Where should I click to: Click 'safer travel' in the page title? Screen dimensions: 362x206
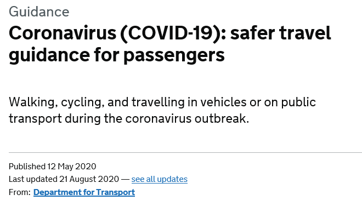pos(280,33)
